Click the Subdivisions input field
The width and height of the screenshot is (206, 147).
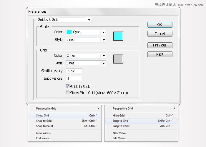(74, 78)
